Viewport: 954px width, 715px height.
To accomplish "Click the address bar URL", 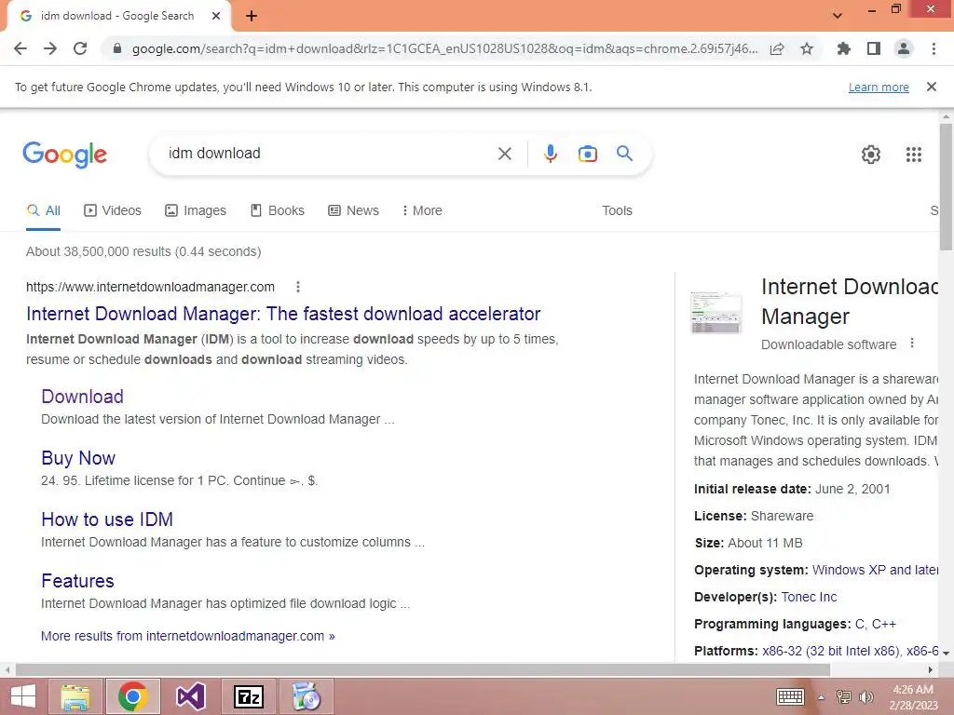I will (x=444, y=48).
